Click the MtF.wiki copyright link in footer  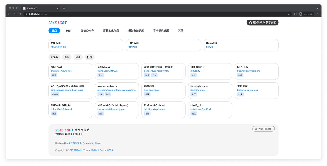[x=78, y=150]
